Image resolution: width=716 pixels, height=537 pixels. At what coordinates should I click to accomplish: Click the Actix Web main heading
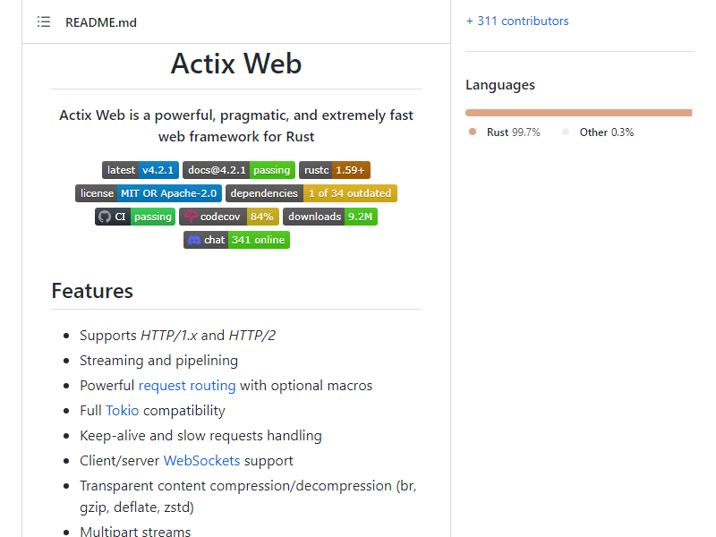click(x=236, y=63)
